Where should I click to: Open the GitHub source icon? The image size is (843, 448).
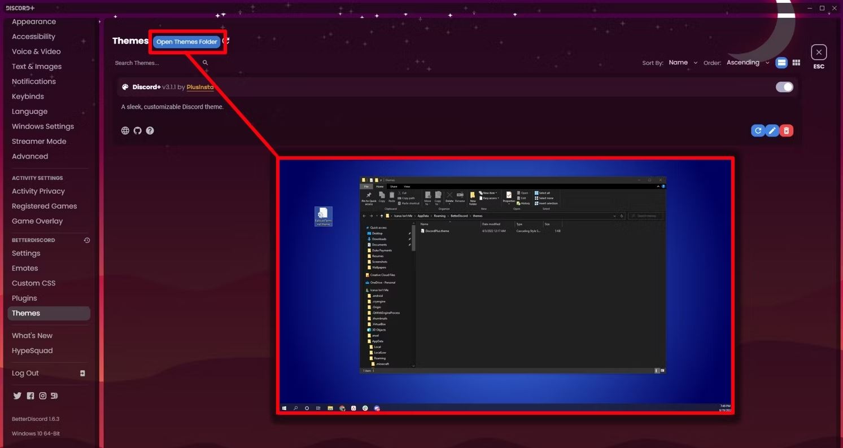(138, 130)
